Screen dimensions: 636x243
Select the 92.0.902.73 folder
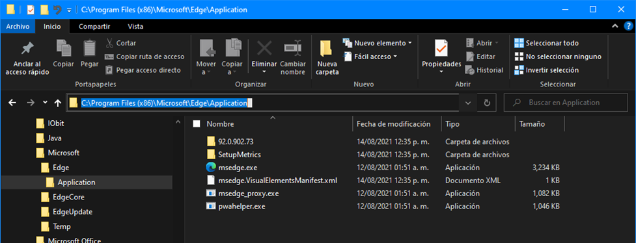pyautogui.click(x=236, y=142)
